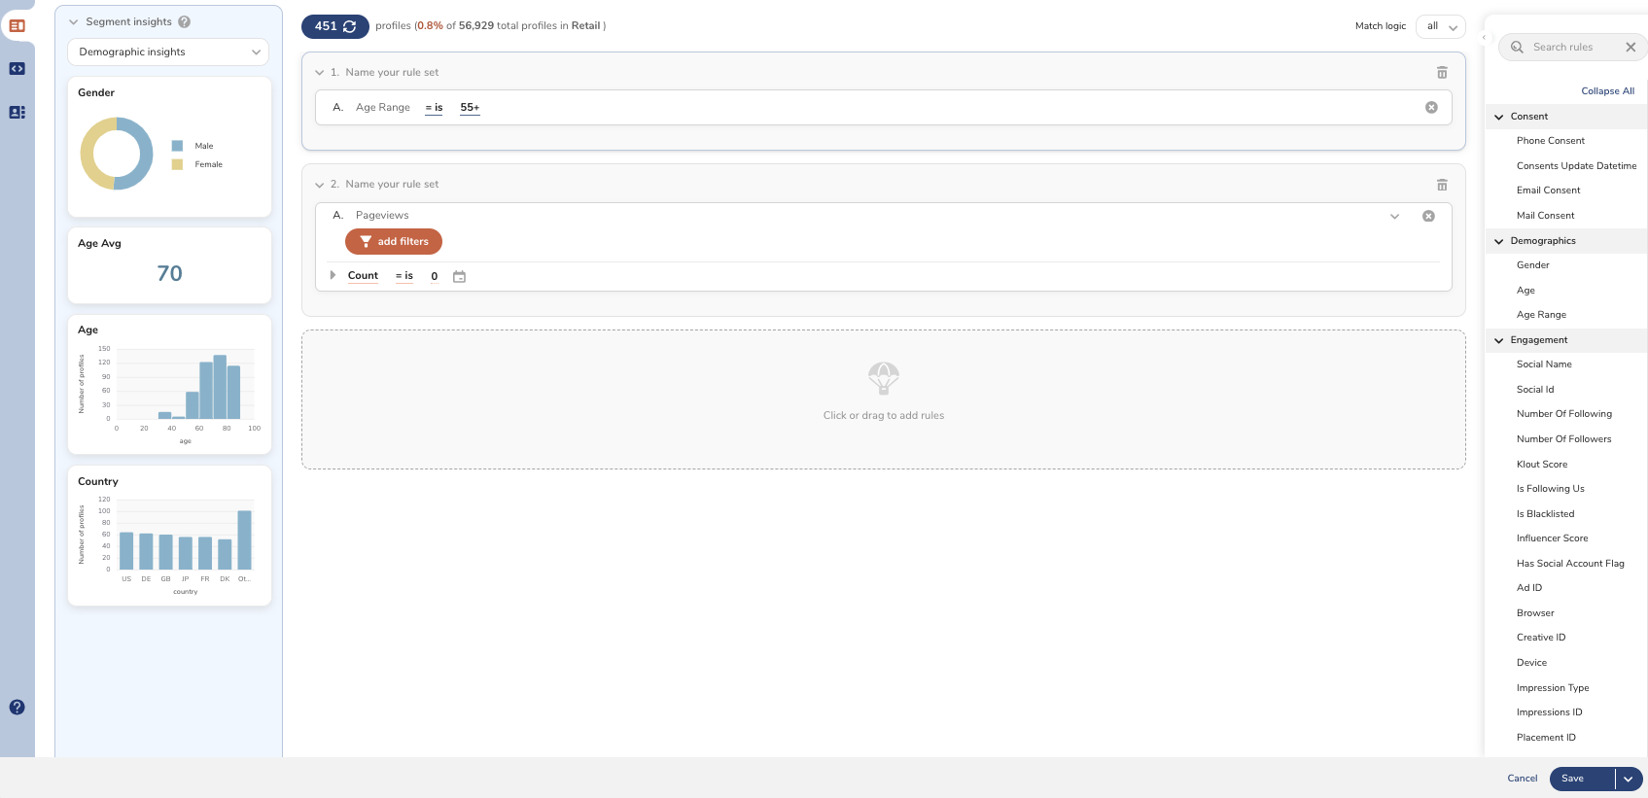Collapse the rules side panel handle
Viewport: 1648px width, 798px height.
point(1484,38)
